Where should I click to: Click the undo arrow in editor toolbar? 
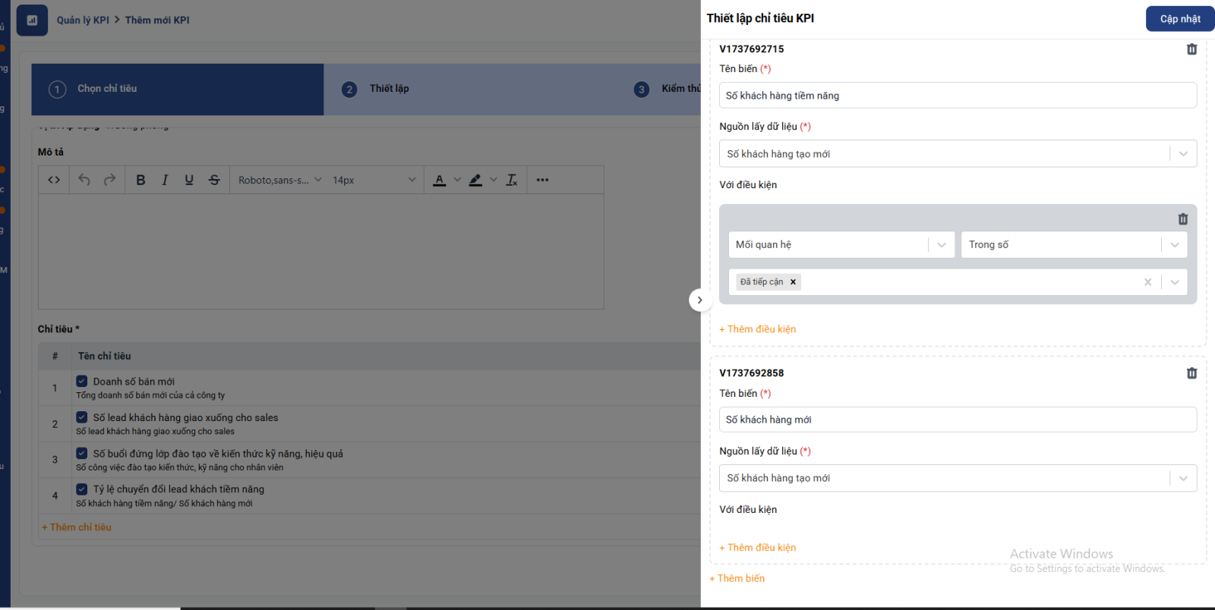84,180
